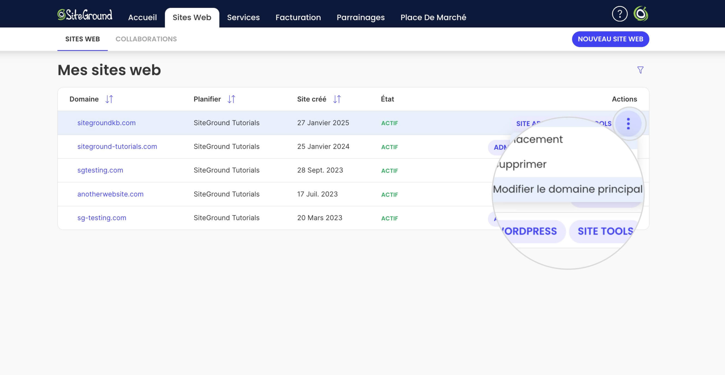725x375 pixels.
Task: Click the SiteGround logo
Action: tap(85, 15)
